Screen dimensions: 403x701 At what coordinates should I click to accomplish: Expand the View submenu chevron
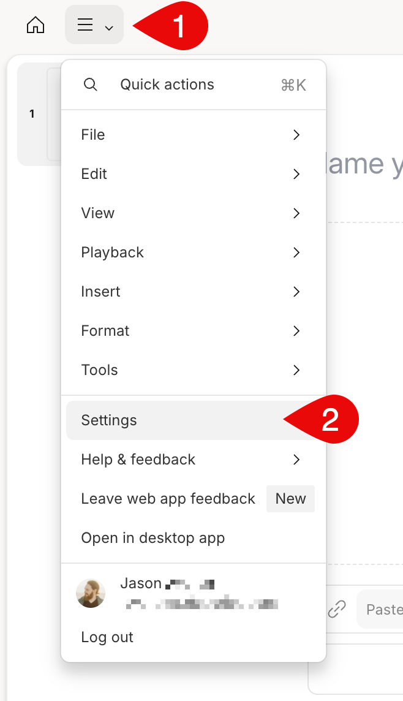(x=296, y=213)
